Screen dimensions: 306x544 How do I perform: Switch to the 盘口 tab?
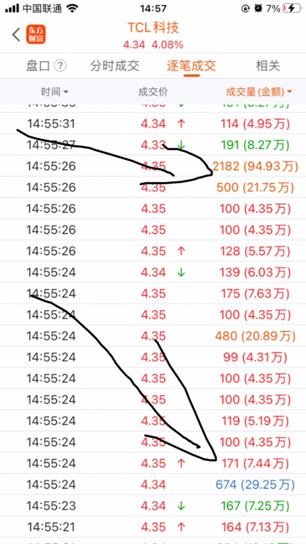(38, 65)
